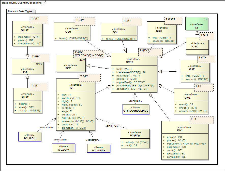This screenshot has height=171, width=225.
Task: Click lowClosed() : BL in IVL
Action: pos(71,98)
